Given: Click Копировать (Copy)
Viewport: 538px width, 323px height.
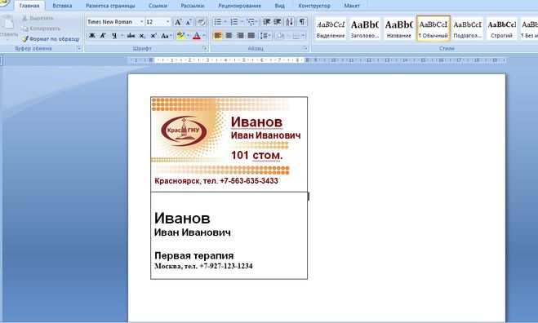Looking at the screenshot, I should click(41, 29).
